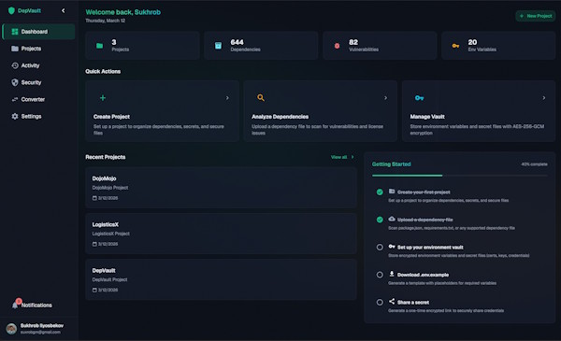This screenshot has width=561, height=341.
Task: Click the user name Sukhrob Ilyosbekov
Action: pyautogui.click(x=42, y=326)
